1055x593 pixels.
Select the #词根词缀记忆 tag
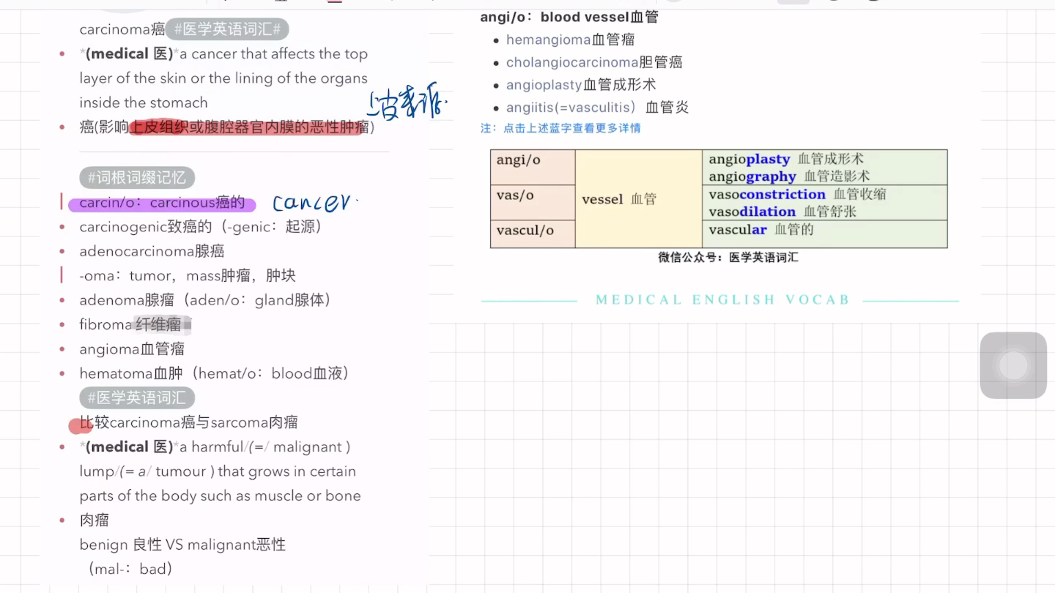[137, 177]
